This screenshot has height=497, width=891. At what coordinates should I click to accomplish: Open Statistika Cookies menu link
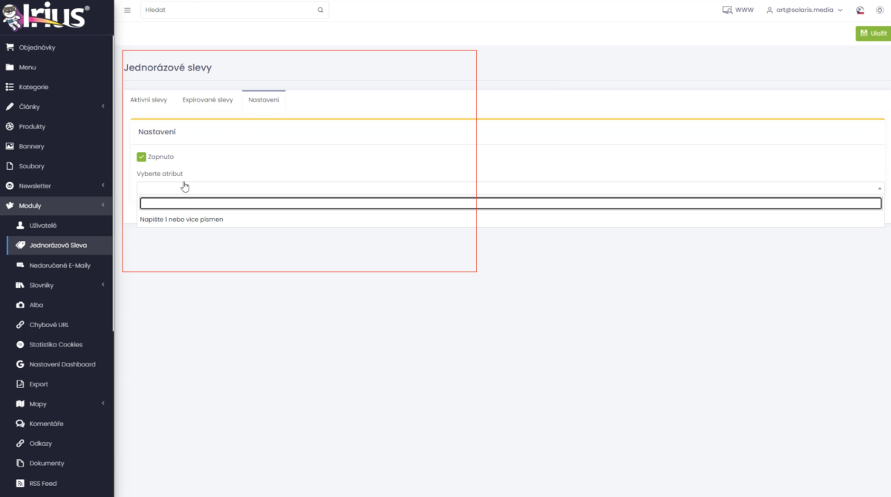56,344
